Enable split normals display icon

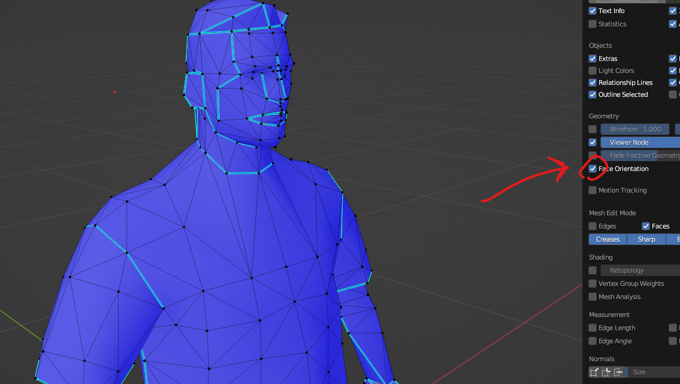click(x=606, y=372)
